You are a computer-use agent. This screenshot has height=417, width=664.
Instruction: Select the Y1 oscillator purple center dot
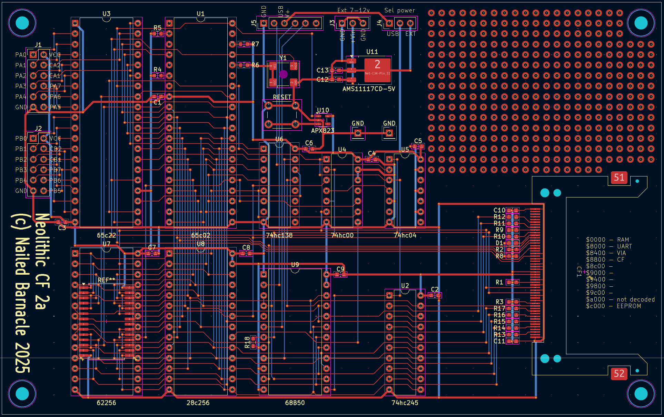[x=283, y=74]
